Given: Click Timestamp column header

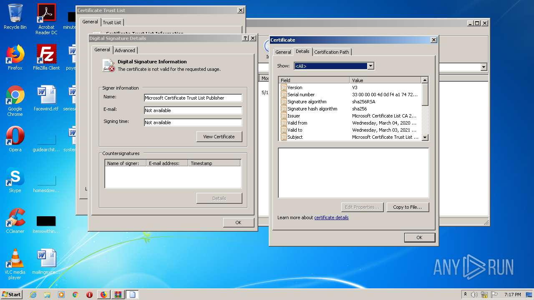Looking at the screenshot, I should tap(214, 163).
